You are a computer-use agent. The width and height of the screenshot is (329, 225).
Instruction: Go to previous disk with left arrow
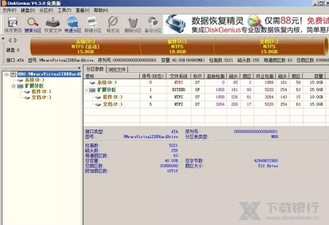[x=10, y=40]
